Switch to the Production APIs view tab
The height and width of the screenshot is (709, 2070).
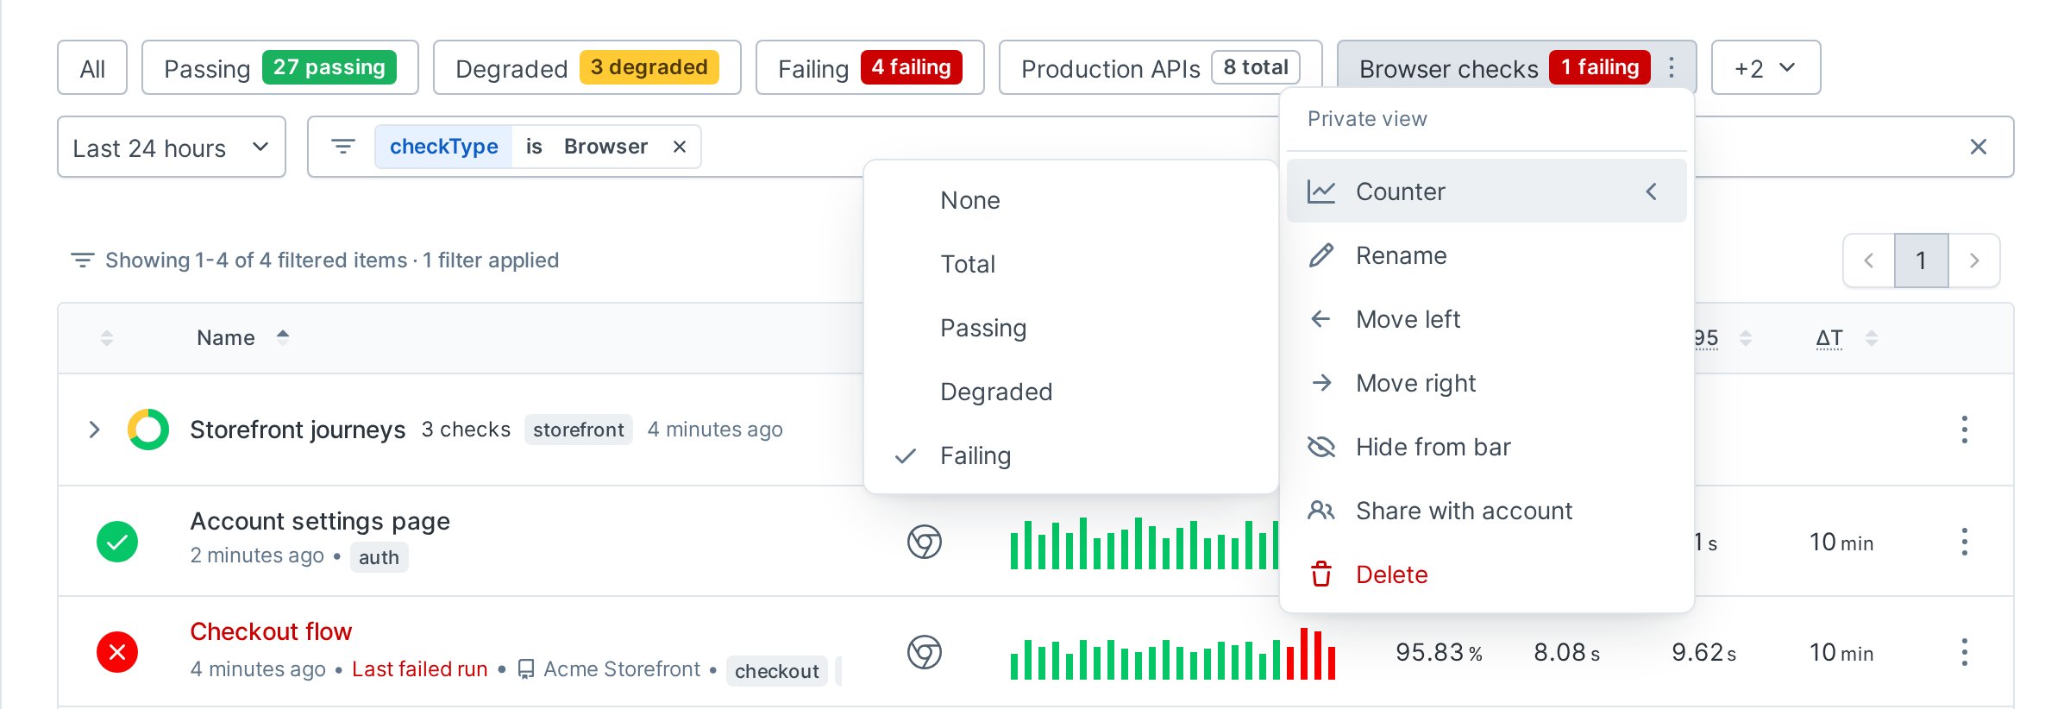click(1160, 67)
